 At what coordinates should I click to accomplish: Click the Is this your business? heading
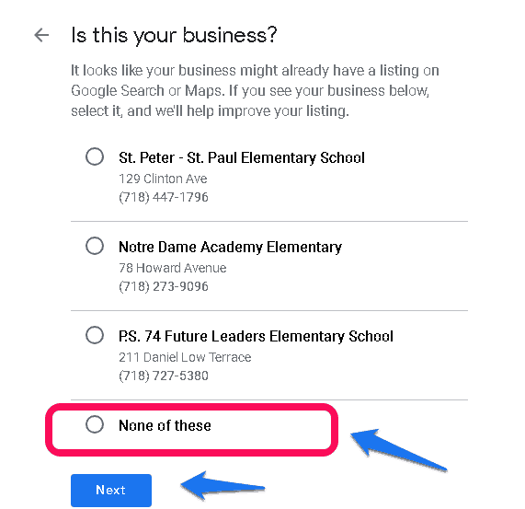click(174, 35)
